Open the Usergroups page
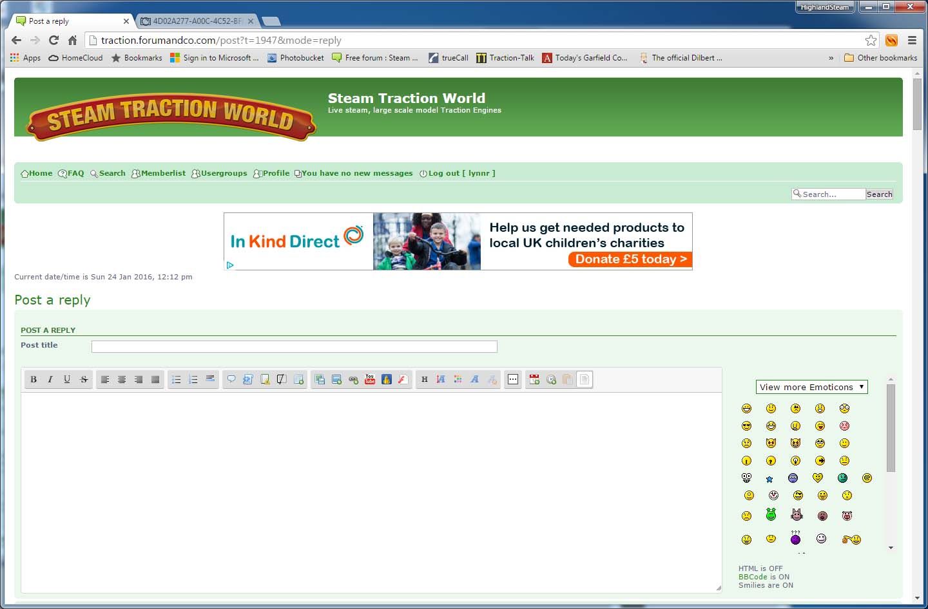928x609 pixels. [219, 173]
